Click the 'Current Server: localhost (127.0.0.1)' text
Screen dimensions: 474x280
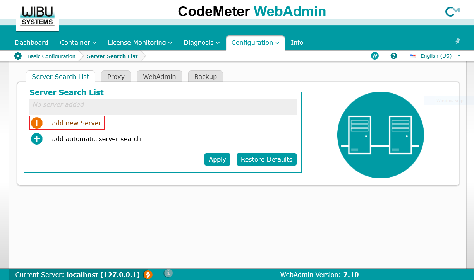click(77, 275)
